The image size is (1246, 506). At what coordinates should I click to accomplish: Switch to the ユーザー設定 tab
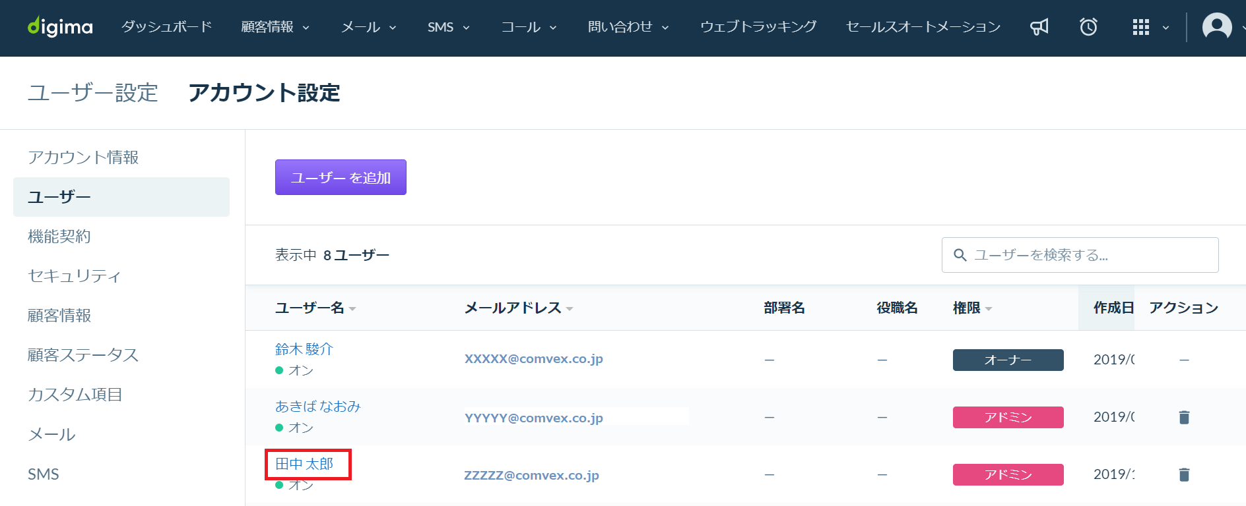click(93, 93)
